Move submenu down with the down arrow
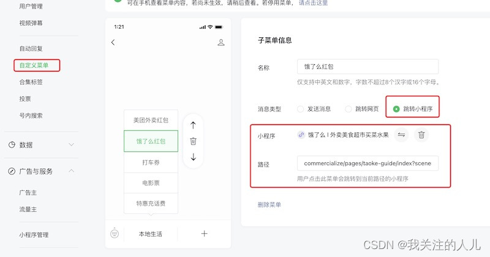490x257 pixels. tap(193, 157)
